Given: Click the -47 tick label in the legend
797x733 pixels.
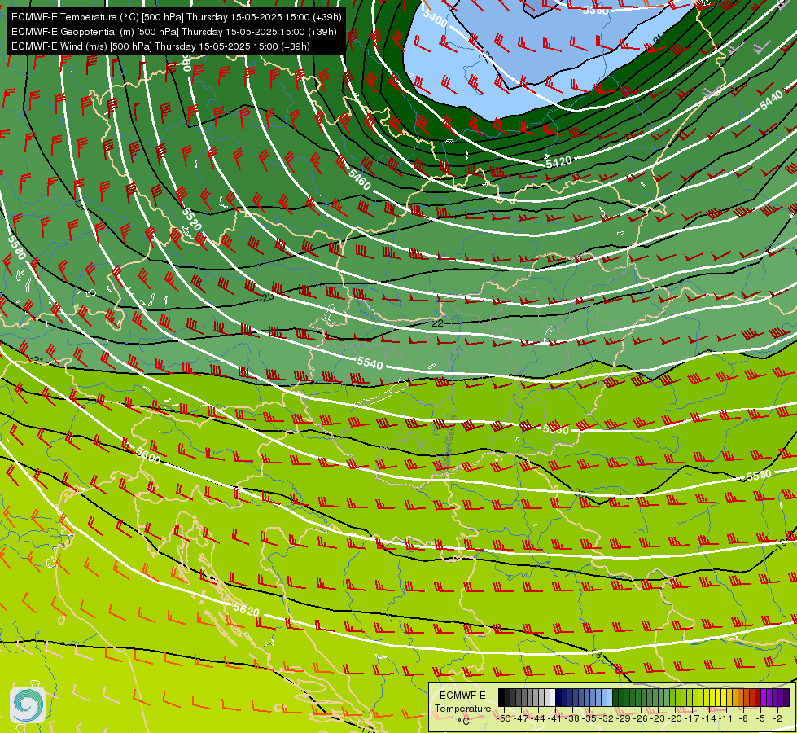Looking at the screenshot, I should [x=521, y=718].
